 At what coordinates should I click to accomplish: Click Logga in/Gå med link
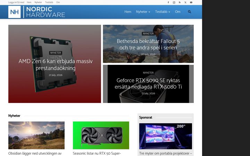coord(16,2)
